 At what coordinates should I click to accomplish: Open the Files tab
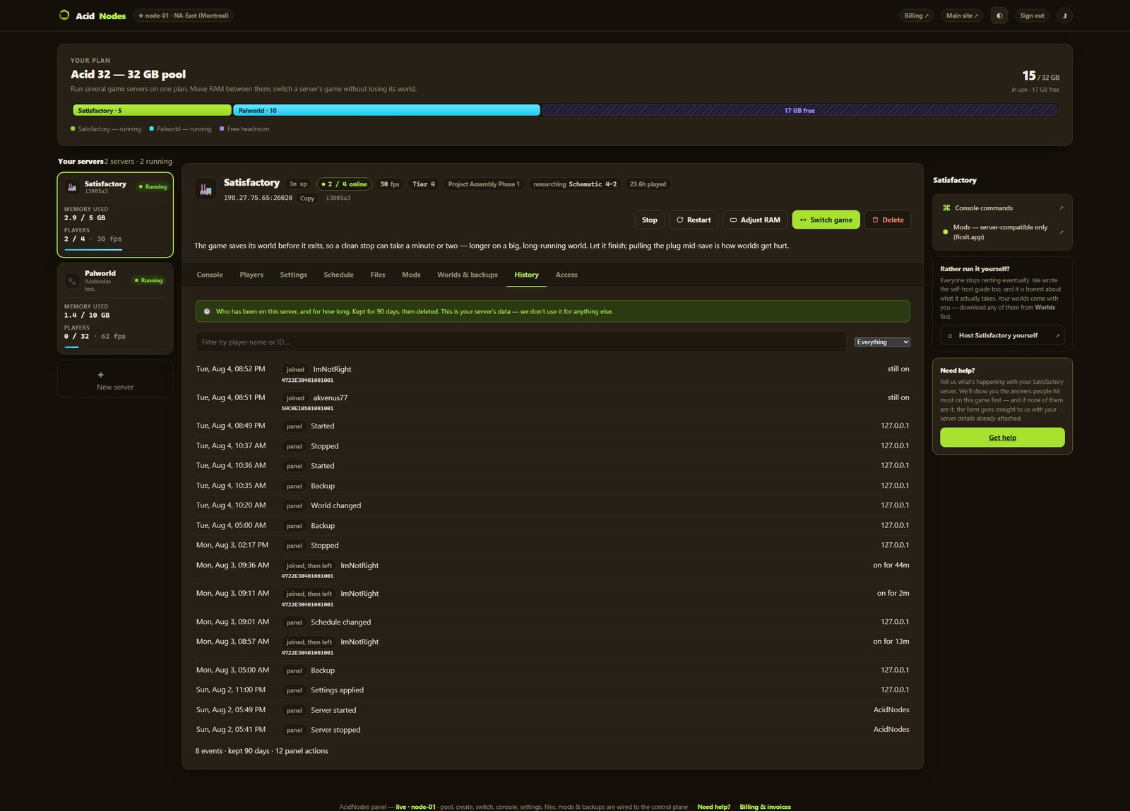[x=378, y=275]
